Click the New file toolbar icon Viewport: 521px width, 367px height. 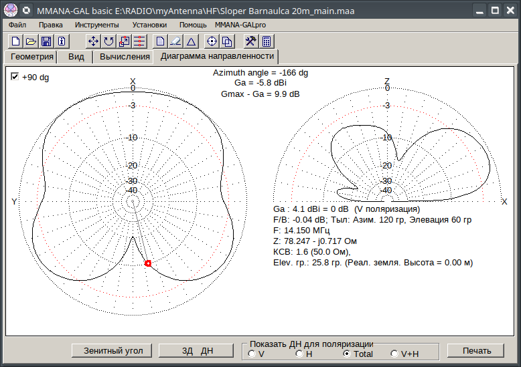coord(15,41)
